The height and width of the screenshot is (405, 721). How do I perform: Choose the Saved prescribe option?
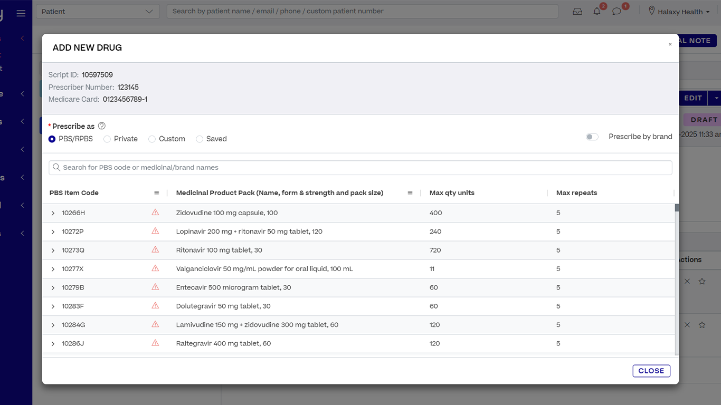point(200,139)
